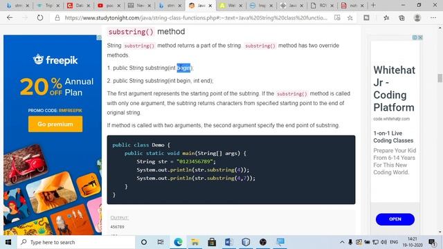Open the network tray icon

point(375,242)
